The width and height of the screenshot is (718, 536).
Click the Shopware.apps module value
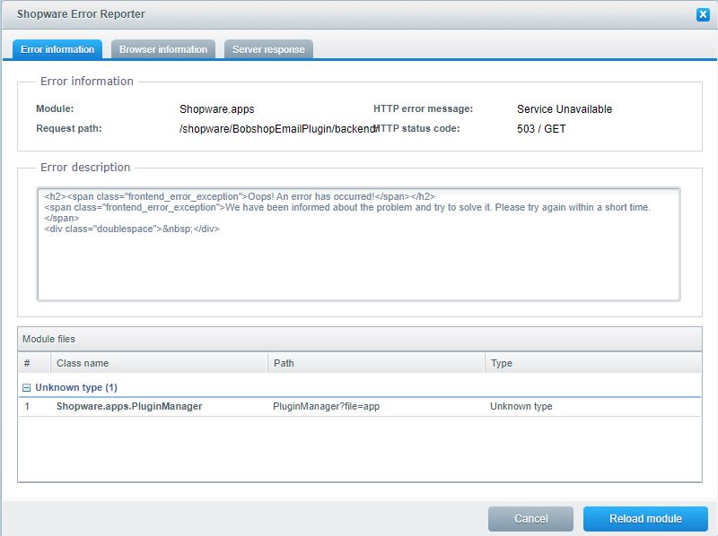tap(216, 109)
